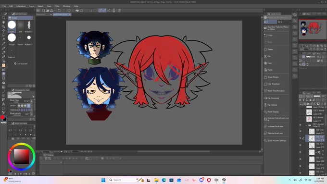Pick a shade in color wheel square

pyautogui.click(x=22, y=156)
